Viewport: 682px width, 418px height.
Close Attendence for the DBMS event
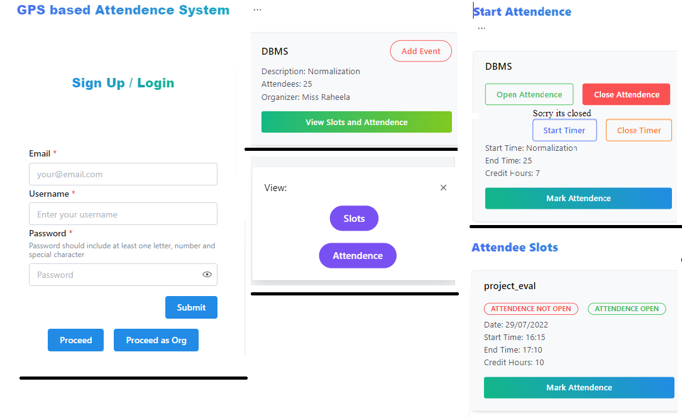tap(626, 94)
